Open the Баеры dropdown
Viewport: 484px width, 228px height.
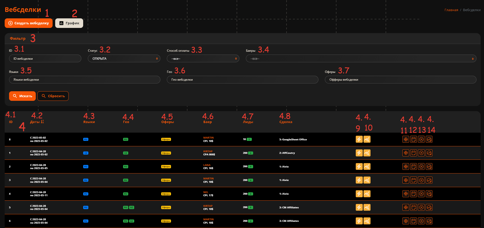361,59
